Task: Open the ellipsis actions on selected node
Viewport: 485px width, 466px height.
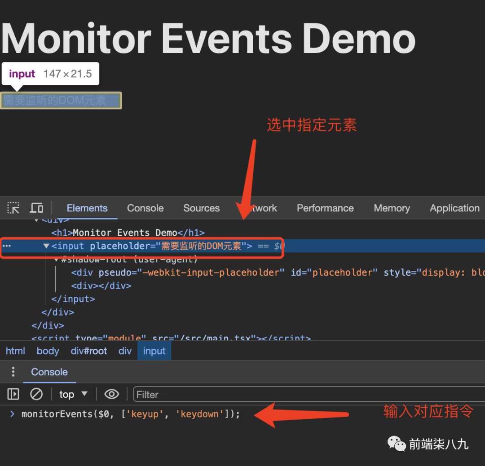Action: [6, 246]
